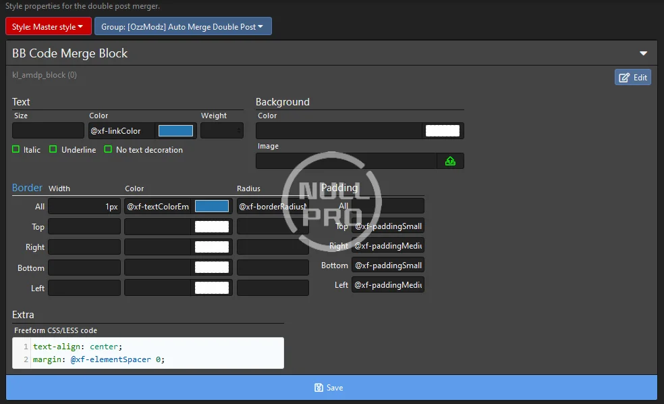Focus the border All width field
Image resolution: width=664 pixels, height=404 pixels.
(x=84, y=207)
